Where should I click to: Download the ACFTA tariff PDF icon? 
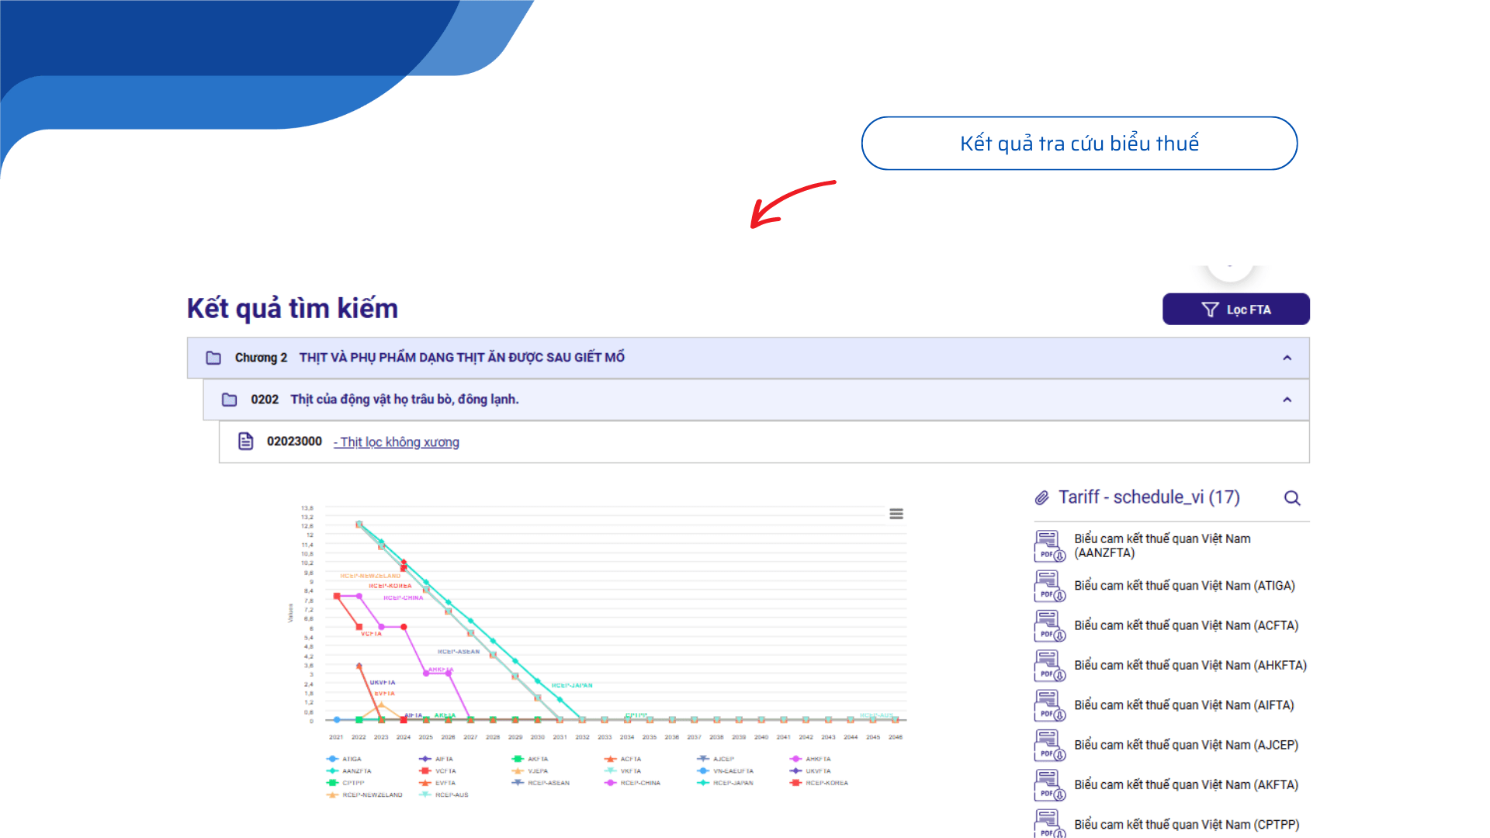click(1049, 625)
